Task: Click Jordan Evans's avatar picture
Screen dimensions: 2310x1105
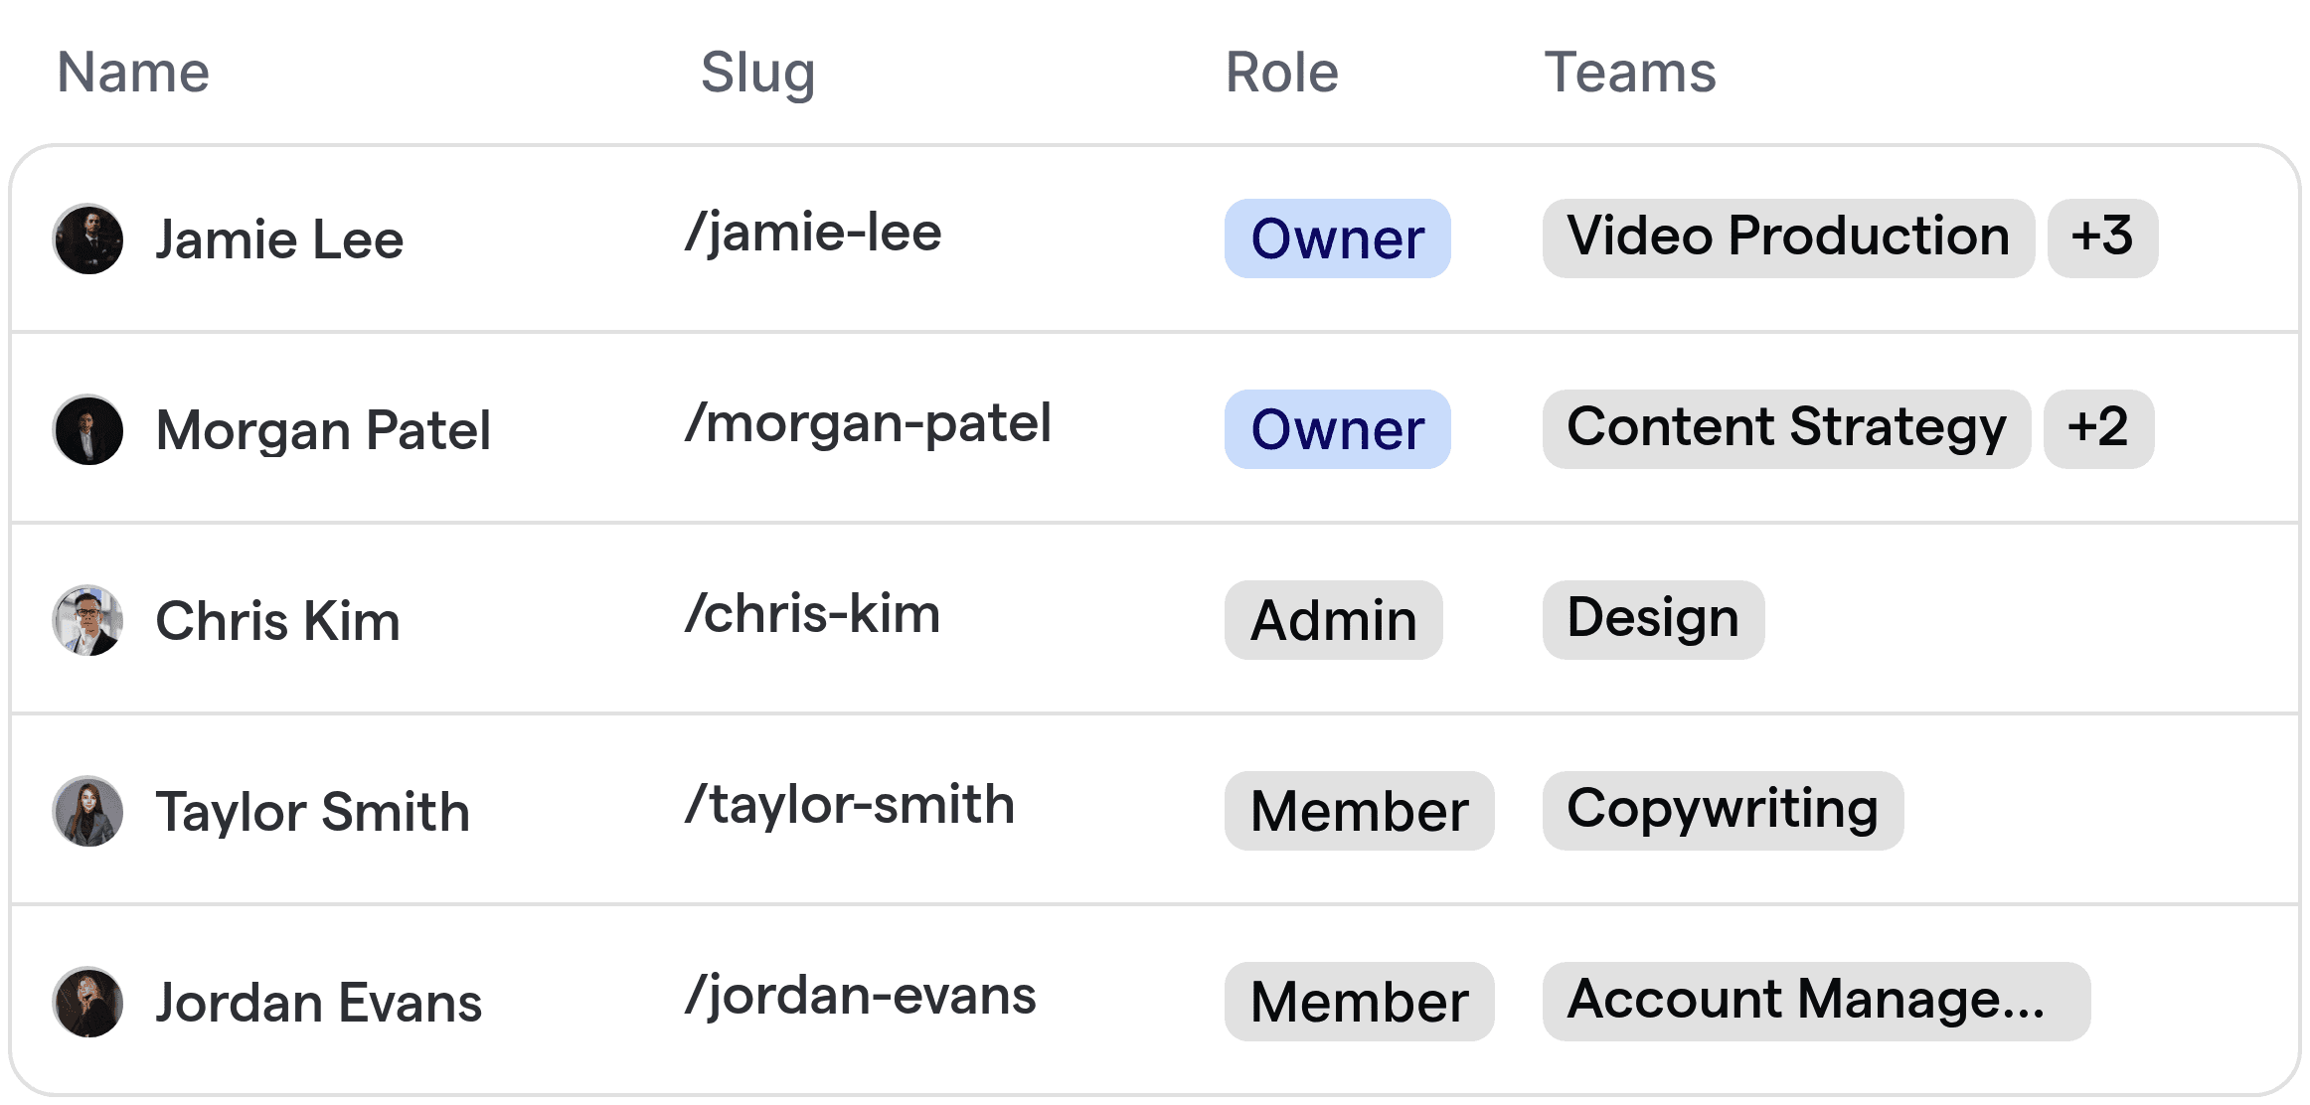Action: click(88, 1003)
